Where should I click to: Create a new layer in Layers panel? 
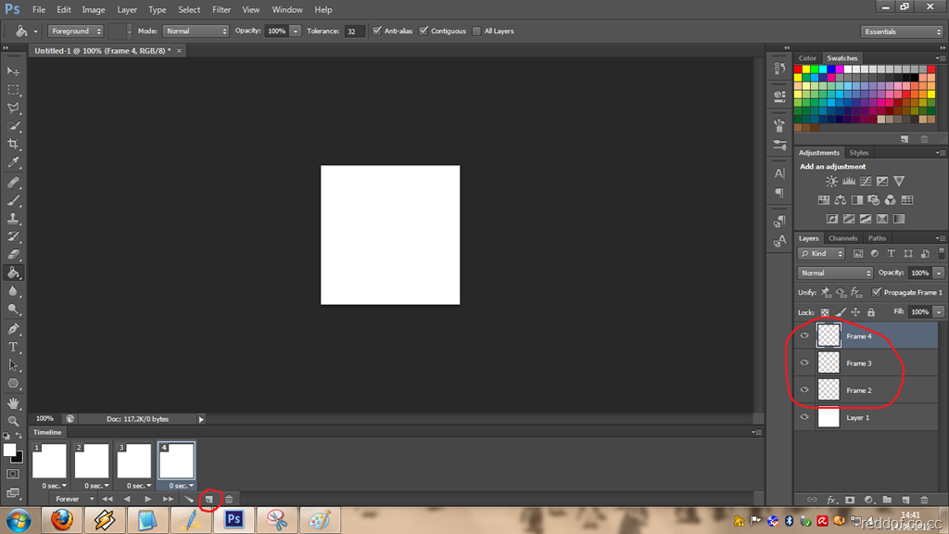click(905, 500)
